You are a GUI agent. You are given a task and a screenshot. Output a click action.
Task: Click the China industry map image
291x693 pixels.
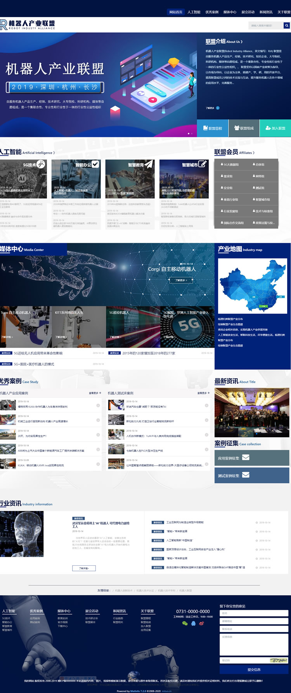(253, 285)
